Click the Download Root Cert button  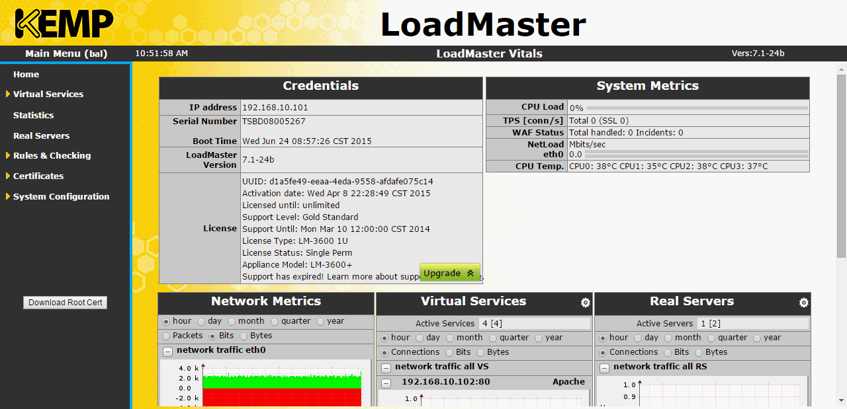pyautogui.click(x=66, y=303)
